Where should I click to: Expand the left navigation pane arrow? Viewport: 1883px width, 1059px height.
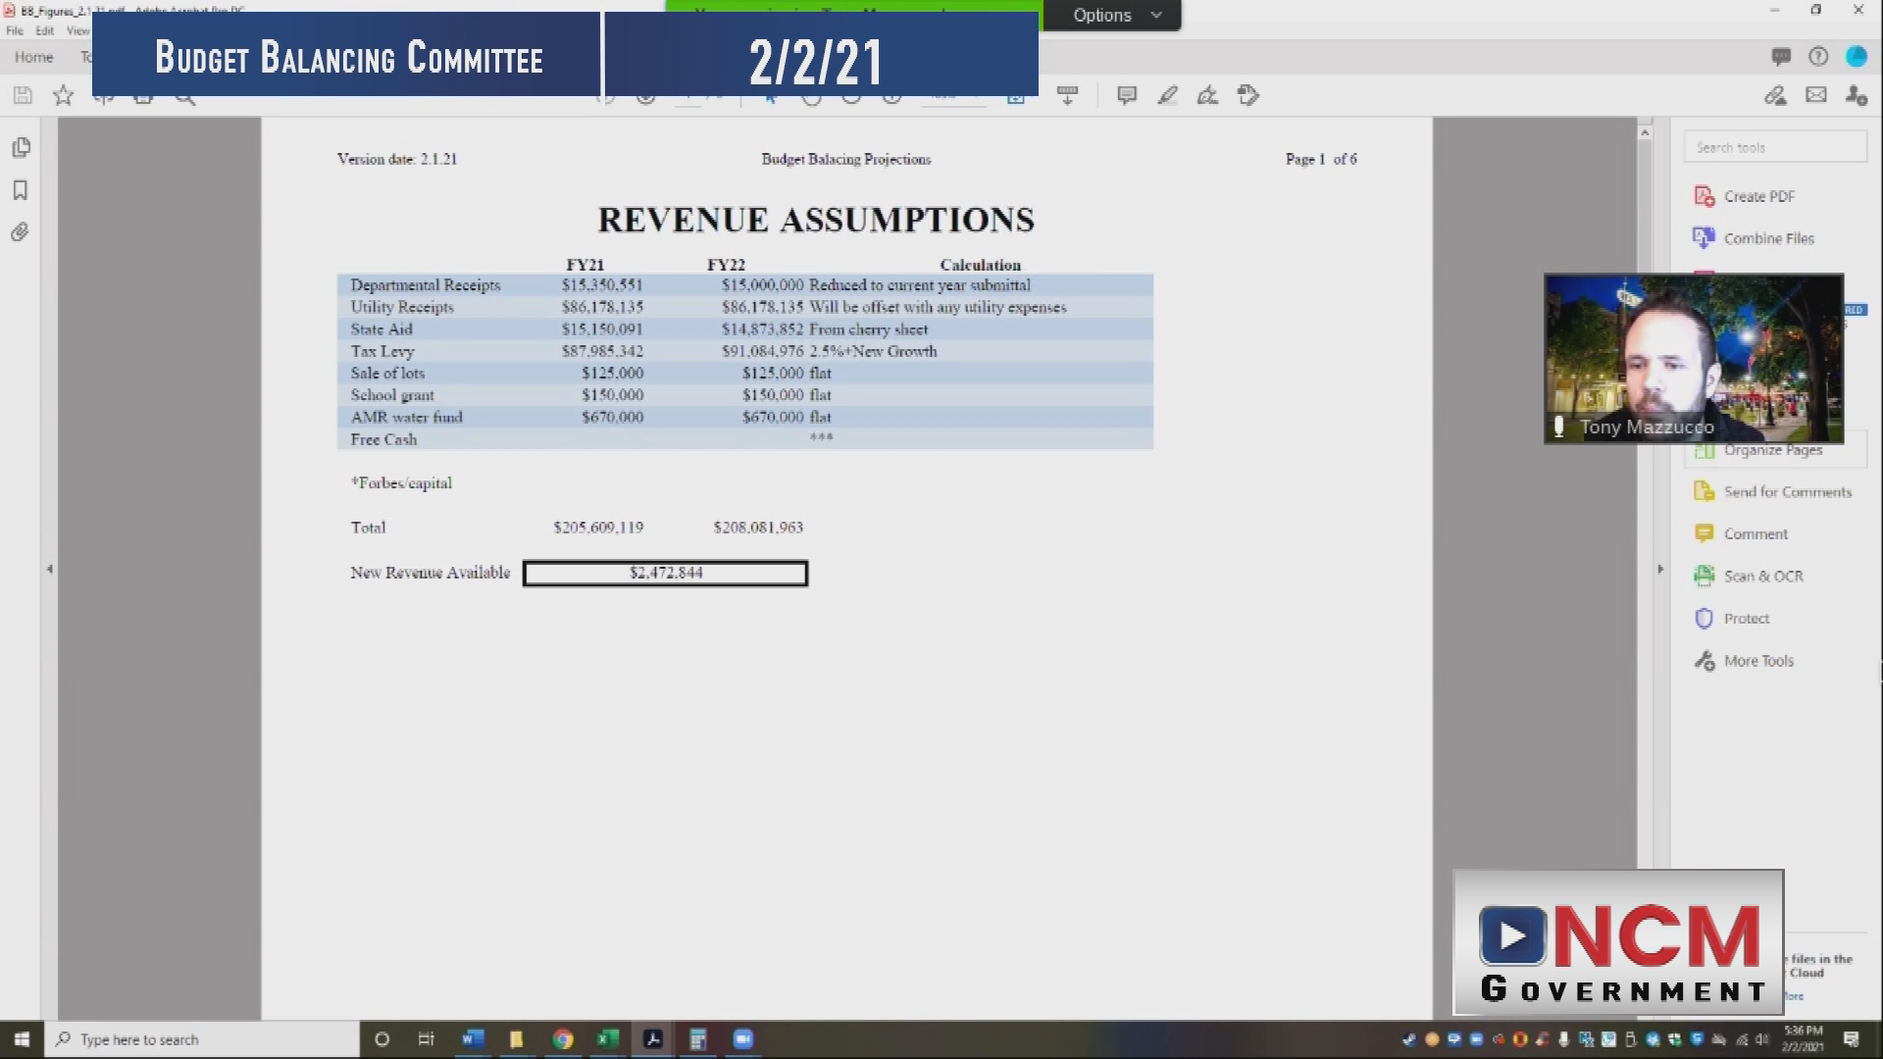(49, 569)
